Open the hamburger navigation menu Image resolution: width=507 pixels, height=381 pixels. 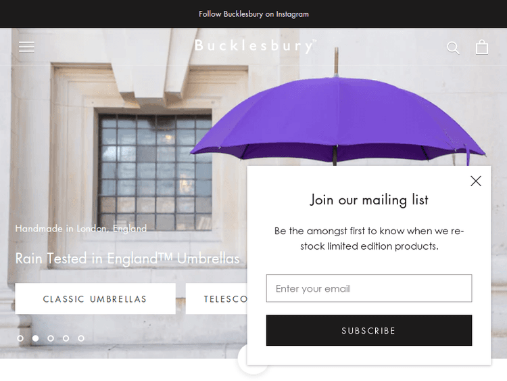click(26, 47)
